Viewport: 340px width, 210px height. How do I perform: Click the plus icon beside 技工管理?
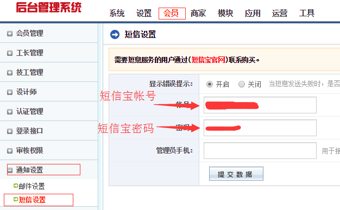click(x=10, y=73)
